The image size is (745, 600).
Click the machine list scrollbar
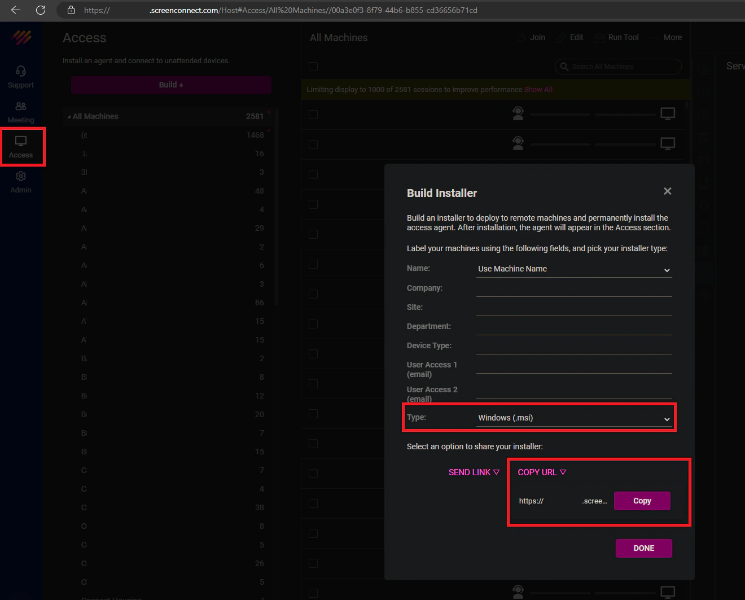tap(686, 105)
